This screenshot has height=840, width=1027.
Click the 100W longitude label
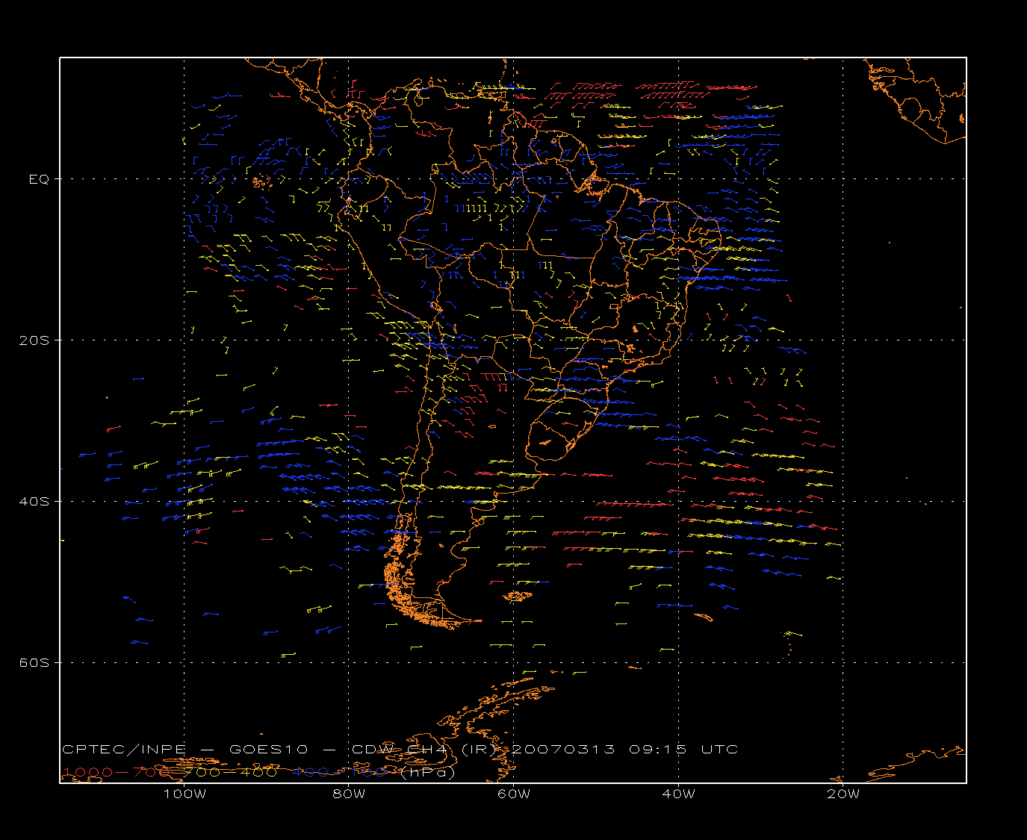[x=184, y=794]
